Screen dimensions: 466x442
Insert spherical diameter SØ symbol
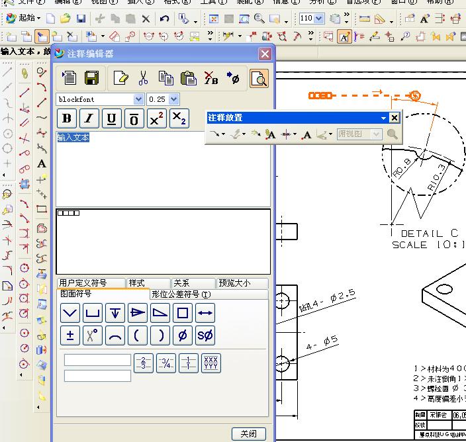[205, 335]
